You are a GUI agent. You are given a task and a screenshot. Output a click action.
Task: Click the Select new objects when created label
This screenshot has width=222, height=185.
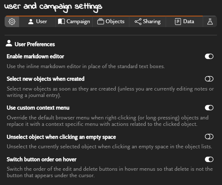[46, 79]
